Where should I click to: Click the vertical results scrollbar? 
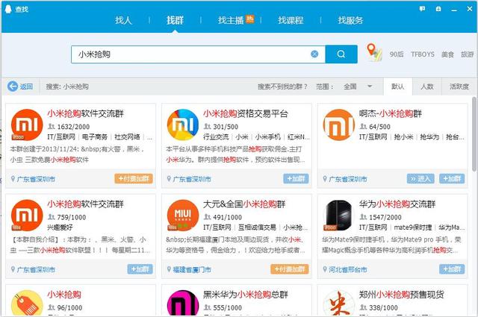coord(474,134)
